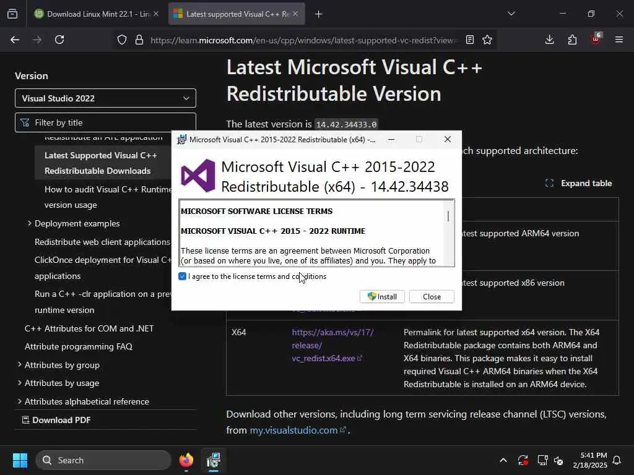Open the network tray icon
This screenshot has width=634, height=475.
542,460
